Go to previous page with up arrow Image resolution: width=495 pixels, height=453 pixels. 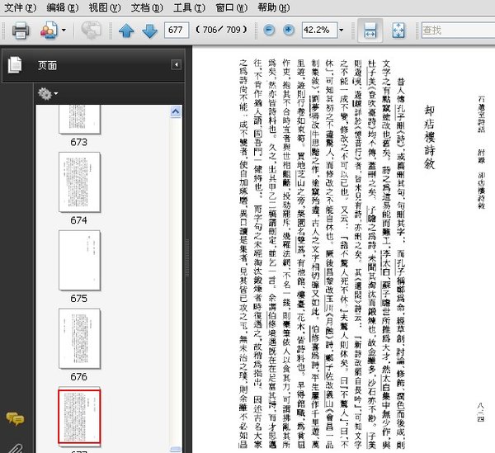[x=126, y=31]
